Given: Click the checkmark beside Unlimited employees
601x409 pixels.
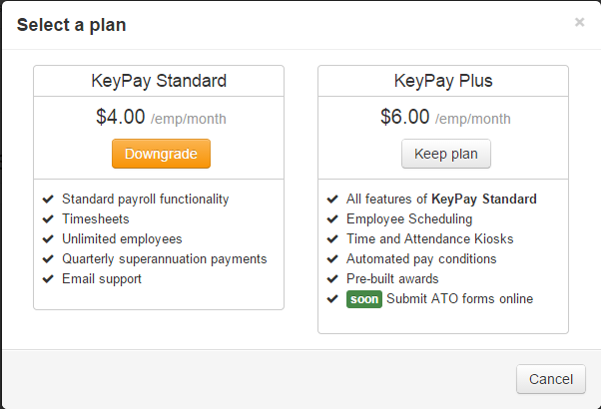Looking at the screenshot, I should point(48,238).
